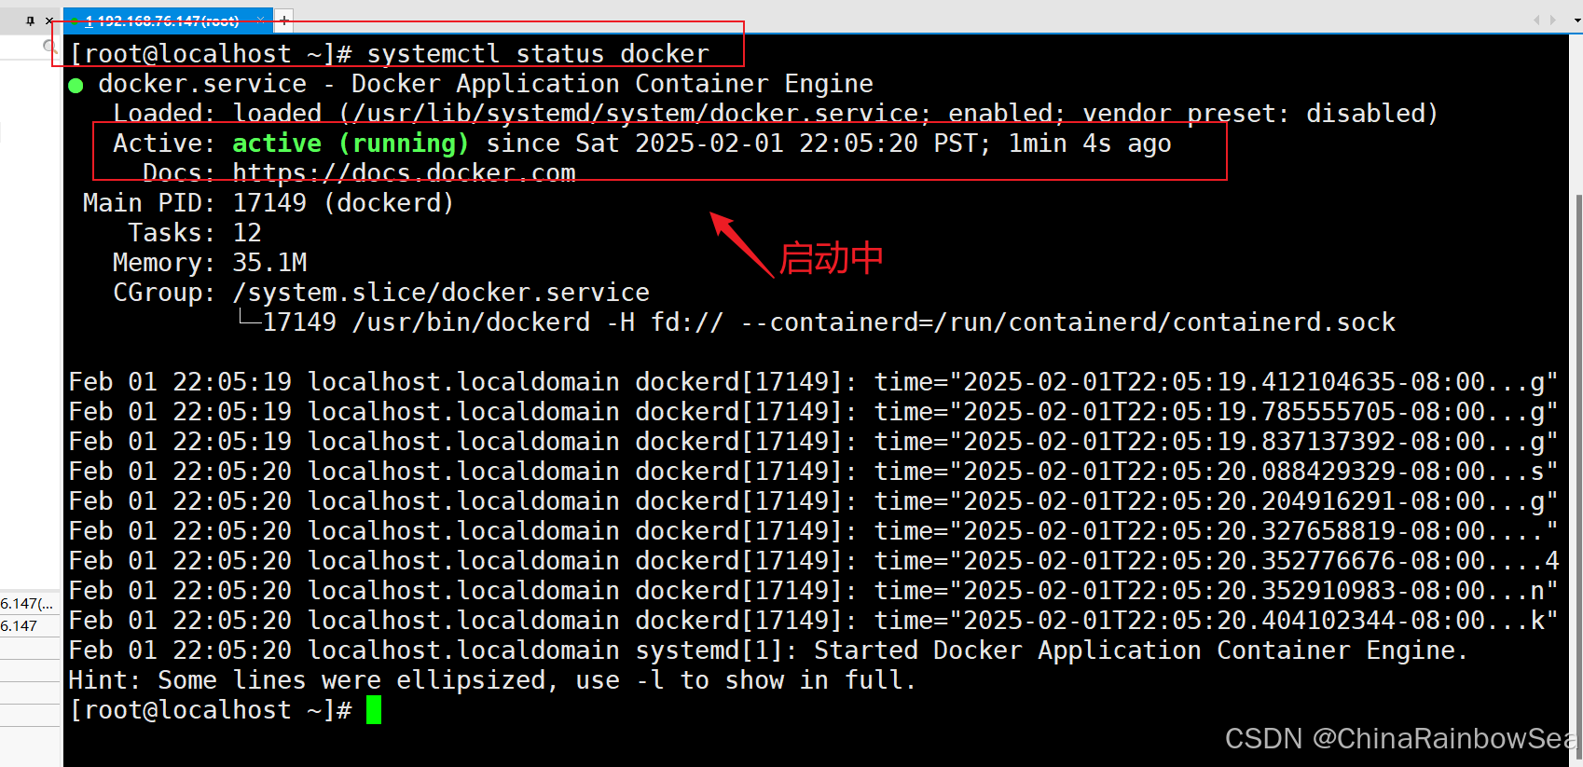This screenshot has height=767, width=1583.
Task: Click the red 启动中 annotation label
Action: [x=831, y=258]
